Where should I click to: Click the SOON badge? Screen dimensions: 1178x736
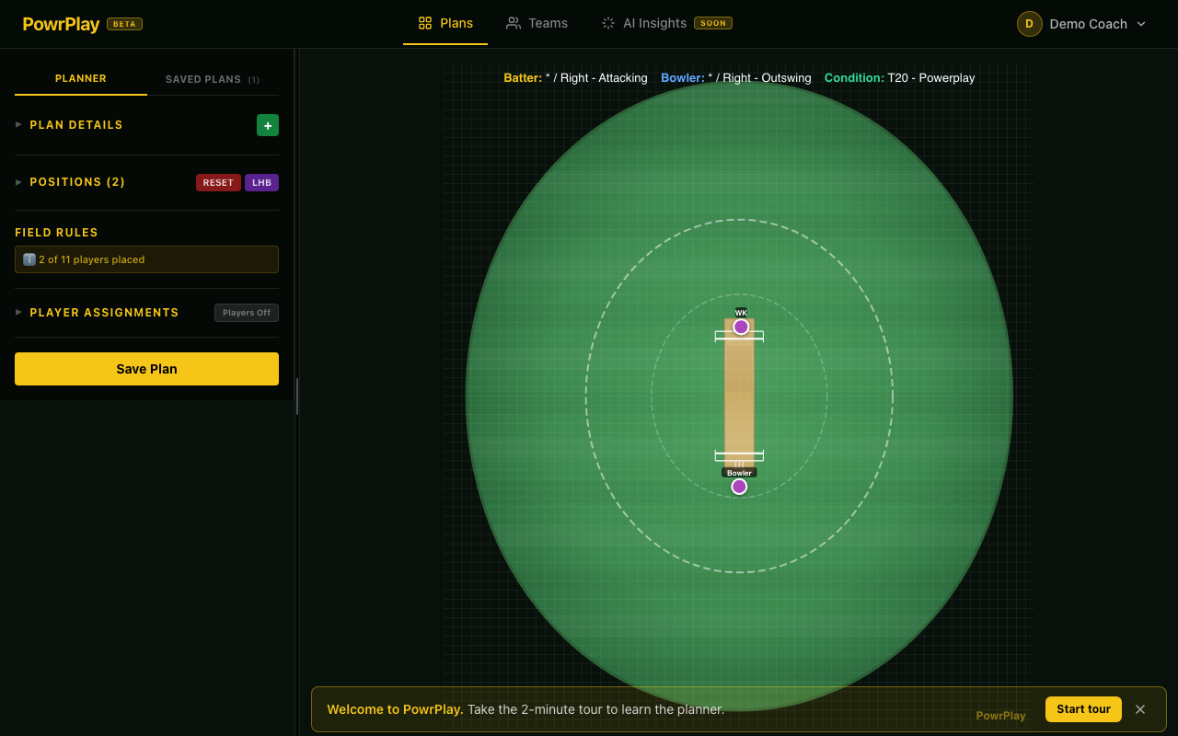tap(713, 23)
